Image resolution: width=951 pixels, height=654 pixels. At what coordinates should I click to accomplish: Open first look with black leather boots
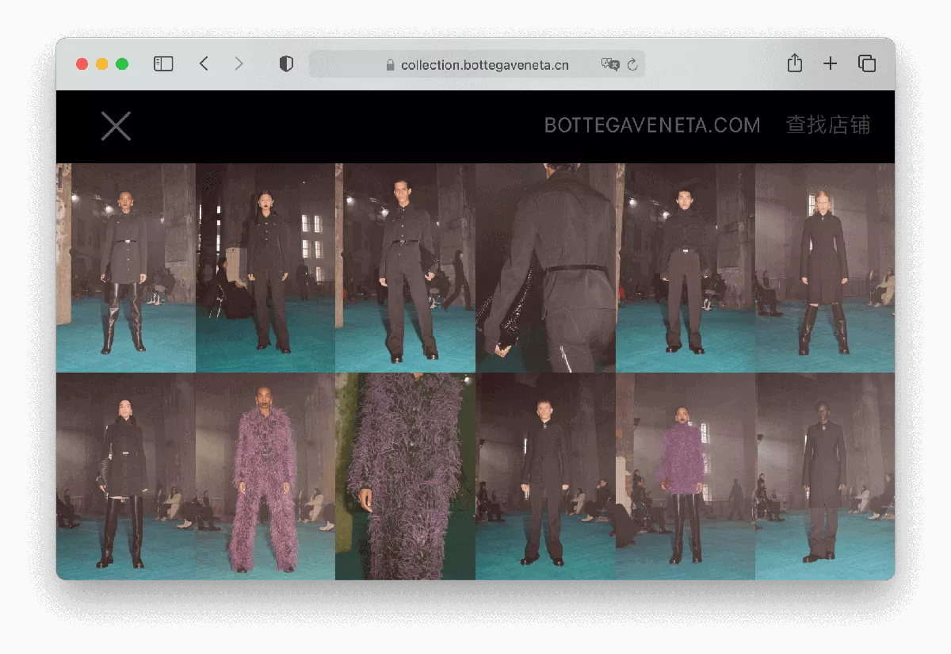point(125,268)
